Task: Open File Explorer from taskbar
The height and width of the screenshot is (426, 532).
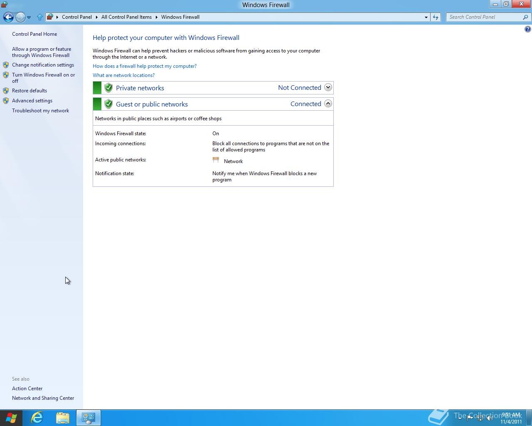Action: (62, 418)
